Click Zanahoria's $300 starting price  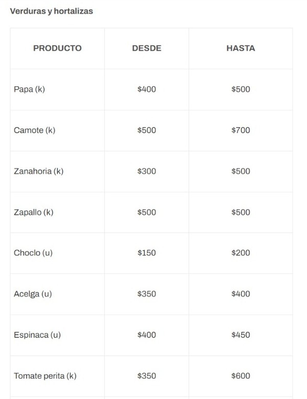[147, 171]
